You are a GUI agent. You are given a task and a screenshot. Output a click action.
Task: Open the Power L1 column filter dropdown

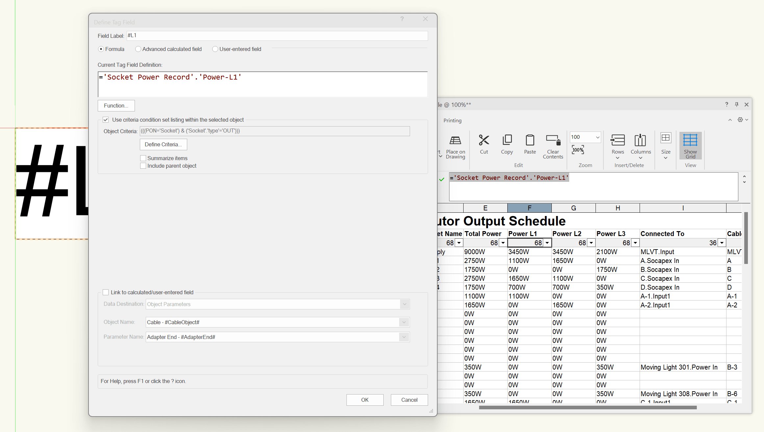point(547,243)
